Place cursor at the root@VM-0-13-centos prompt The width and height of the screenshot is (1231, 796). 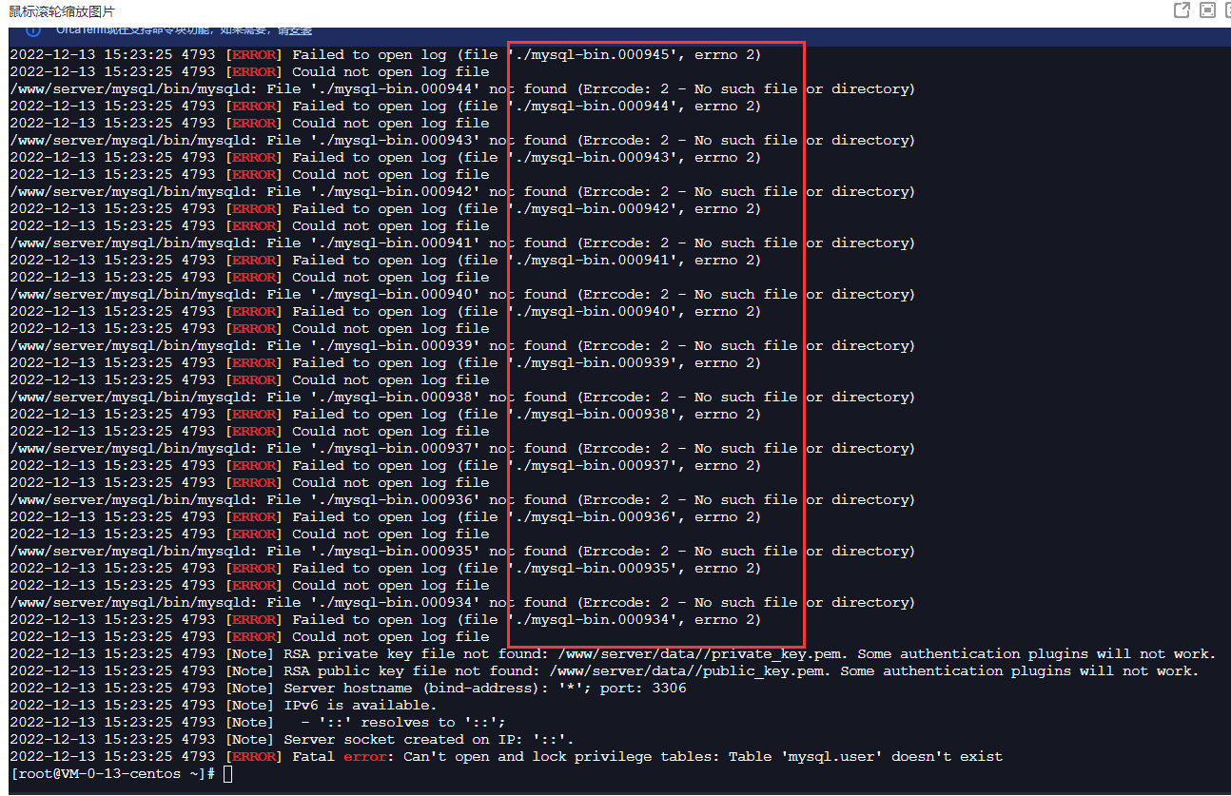point(114,774)
